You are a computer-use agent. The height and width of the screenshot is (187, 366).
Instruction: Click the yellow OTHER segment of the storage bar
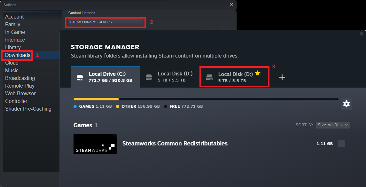click(96, 99)
